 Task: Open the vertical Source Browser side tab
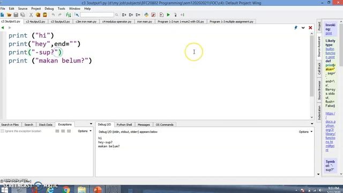pyautogui.click(x=319, y=90)
